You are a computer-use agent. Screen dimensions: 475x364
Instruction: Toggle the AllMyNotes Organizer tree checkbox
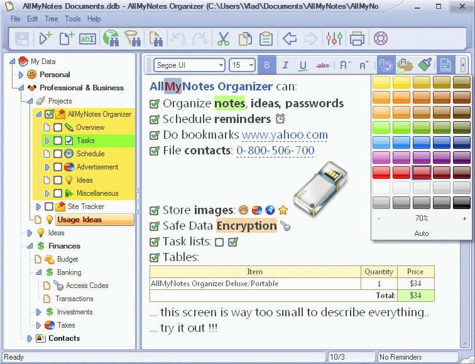pos(49,114)
